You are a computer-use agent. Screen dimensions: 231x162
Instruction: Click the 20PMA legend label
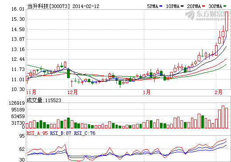click(x=194, y=6)
